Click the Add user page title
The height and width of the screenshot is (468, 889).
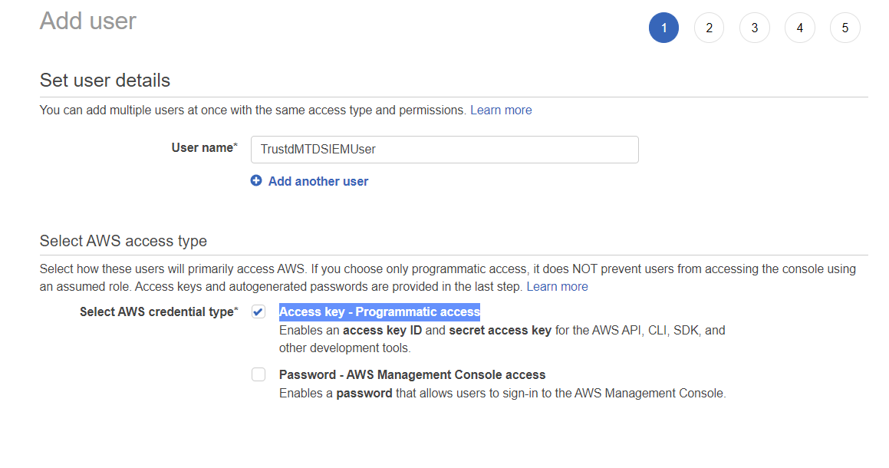[88, 21]
